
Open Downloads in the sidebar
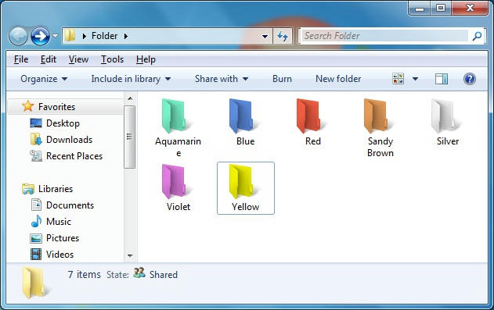[x=70, y=140]
